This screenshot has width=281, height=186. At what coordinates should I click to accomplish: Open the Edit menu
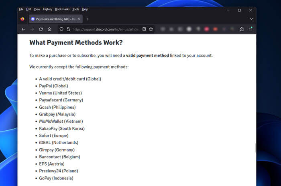tap(29, 9)
